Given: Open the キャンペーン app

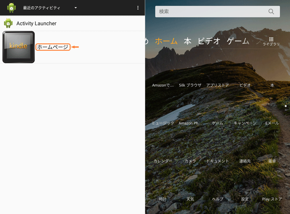Looking at the screenshot, I should pyautogui.click(x=245, y=123).
